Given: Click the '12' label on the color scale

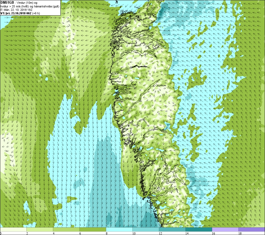Looking at the screenshot, I should pyautogui.click(x=160, y=233).
